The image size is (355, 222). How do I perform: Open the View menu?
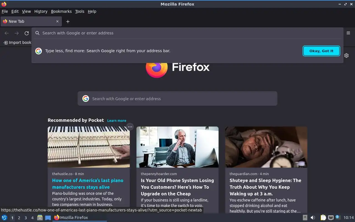point(26,11)
